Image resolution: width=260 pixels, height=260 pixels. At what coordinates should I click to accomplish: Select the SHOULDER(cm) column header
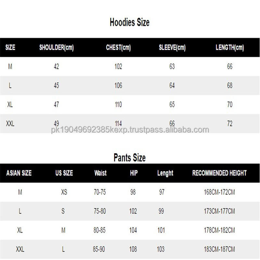[x=56, y=47]
